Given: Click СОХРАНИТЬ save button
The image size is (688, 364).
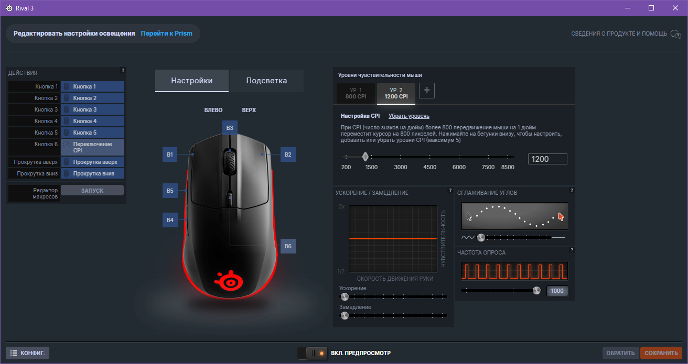Looking at the screenshot, I should (661, 353).
